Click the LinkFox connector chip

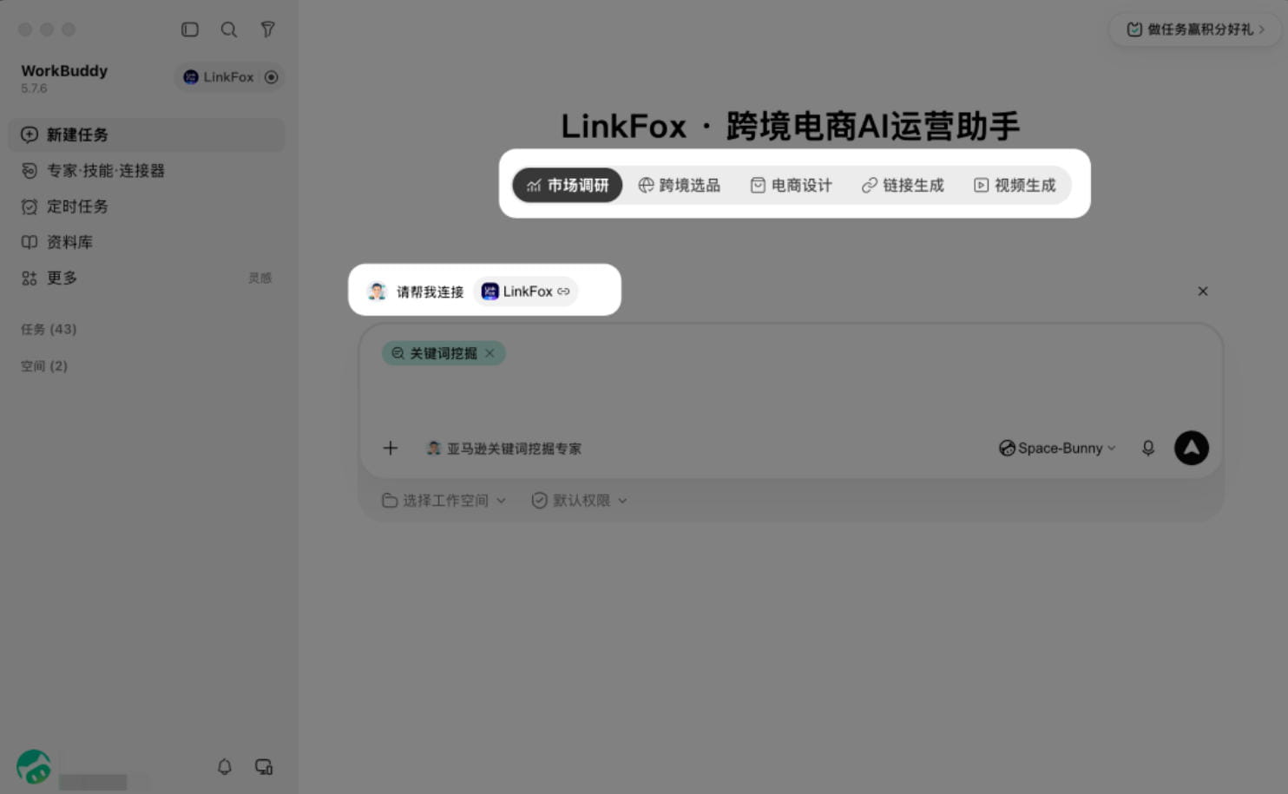[525, 292]
